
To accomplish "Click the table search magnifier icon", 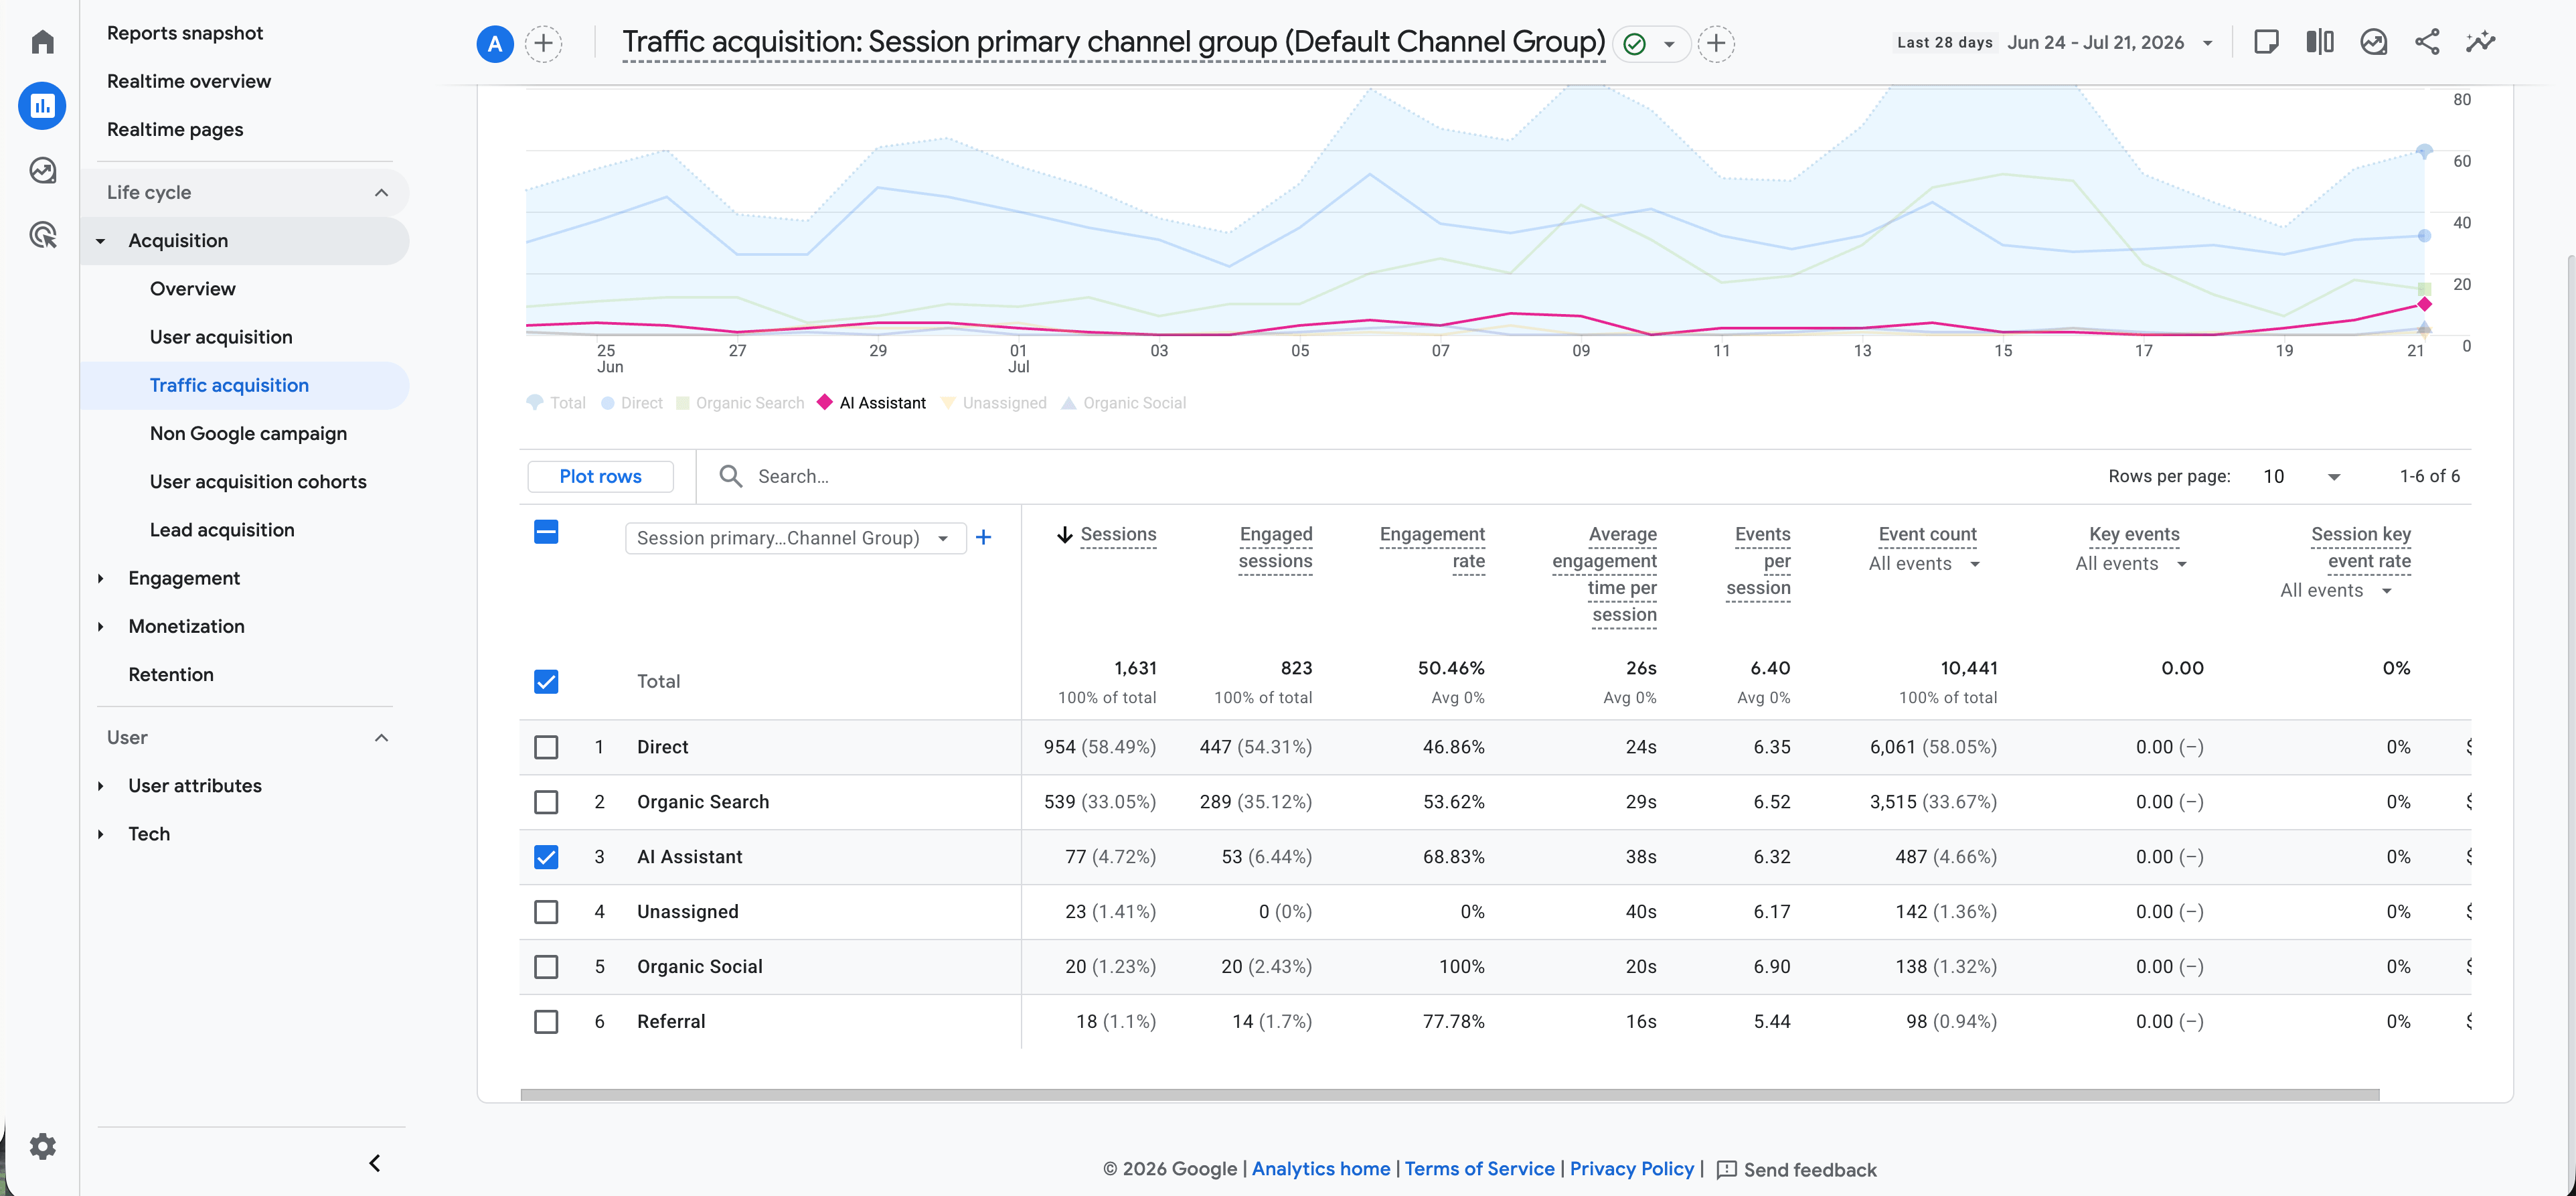I will pyautogui.click(x=731, y=476).
